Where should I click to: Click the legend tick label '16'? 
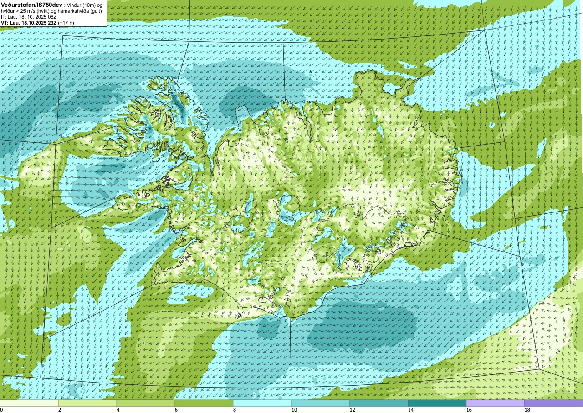coord(469,410)
